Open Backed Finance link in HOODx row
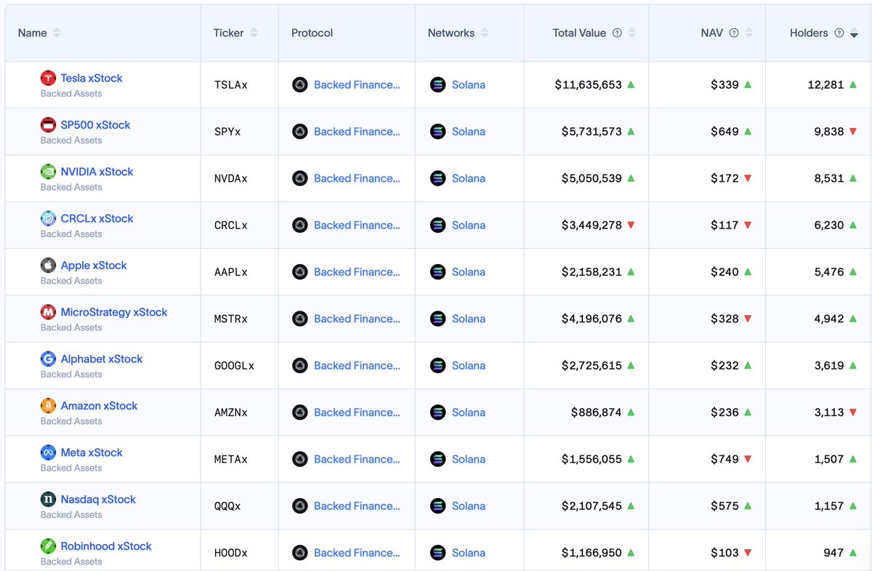This screenshot has height=571, width=872. 357,553
